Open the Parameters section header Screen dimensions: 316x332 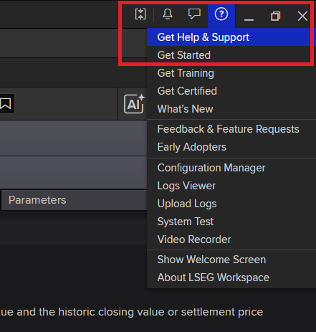click(x=74, y=200)
